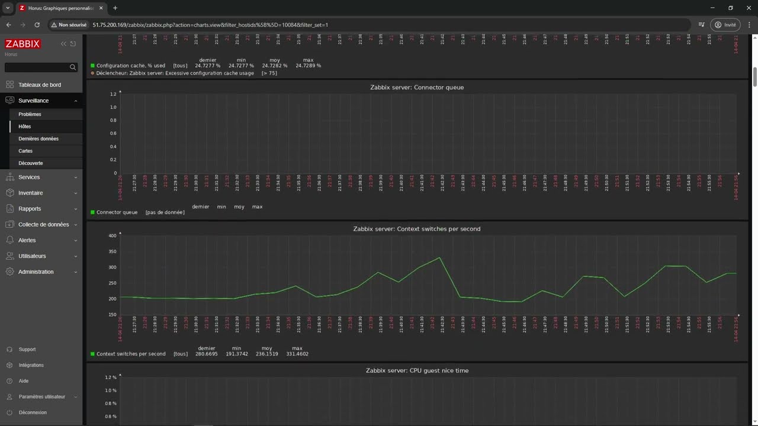Go back using the browser back arrow
Image resolution: width=758 pixels, height=426 pixels.
coord(8,25)
